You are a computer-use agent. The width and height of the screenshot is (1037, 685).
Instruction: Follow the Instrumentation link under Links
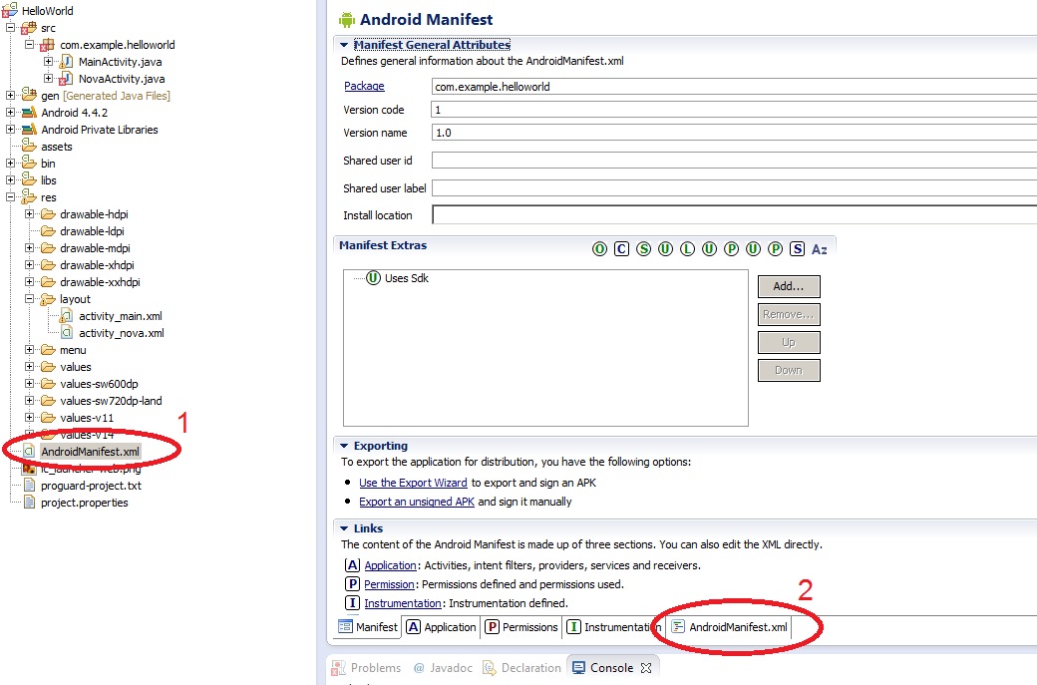tap(402, 603)
